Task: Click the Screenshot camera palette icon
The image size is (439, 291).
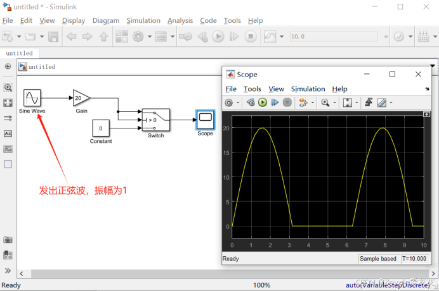Action: [8, 240]
